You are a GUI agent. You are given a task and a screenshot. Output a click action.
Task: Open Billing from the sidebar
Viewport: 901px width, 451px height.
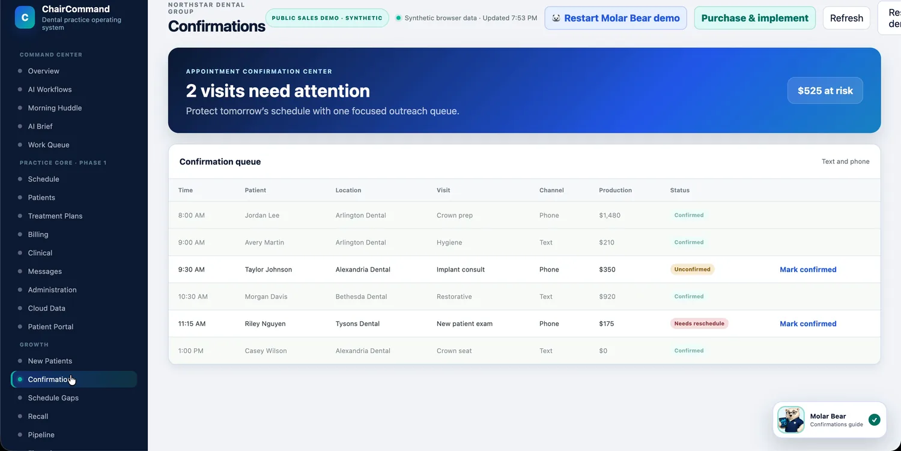click(x=38, y=234)
